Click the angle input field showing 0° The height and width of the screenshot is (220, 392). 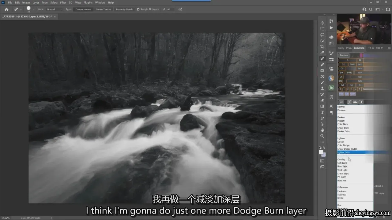coord(170,9)
